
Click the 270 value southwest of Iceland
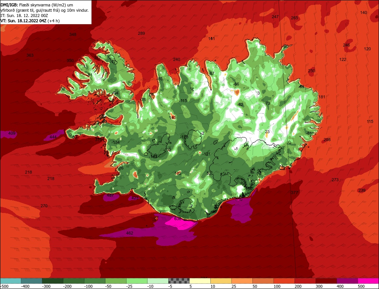tap(44, 206)
